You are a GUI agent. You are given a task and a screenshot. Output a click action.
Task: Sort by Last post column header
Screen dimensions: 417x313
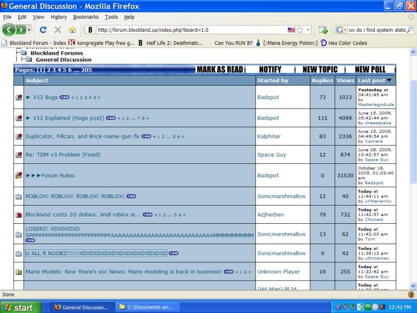pyautogui.click(x=372, y=80)
